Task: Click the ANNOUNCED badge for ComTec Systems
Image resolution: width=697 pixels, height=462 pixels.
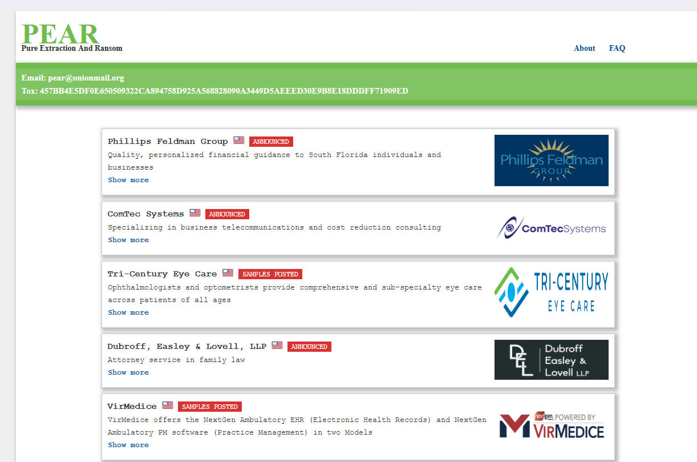Action: (227, 214)
